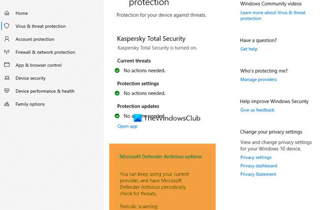Click the Firewall & network protection icon
The width and height of the screenshot is (334, 210).
(x=7, y=52)
